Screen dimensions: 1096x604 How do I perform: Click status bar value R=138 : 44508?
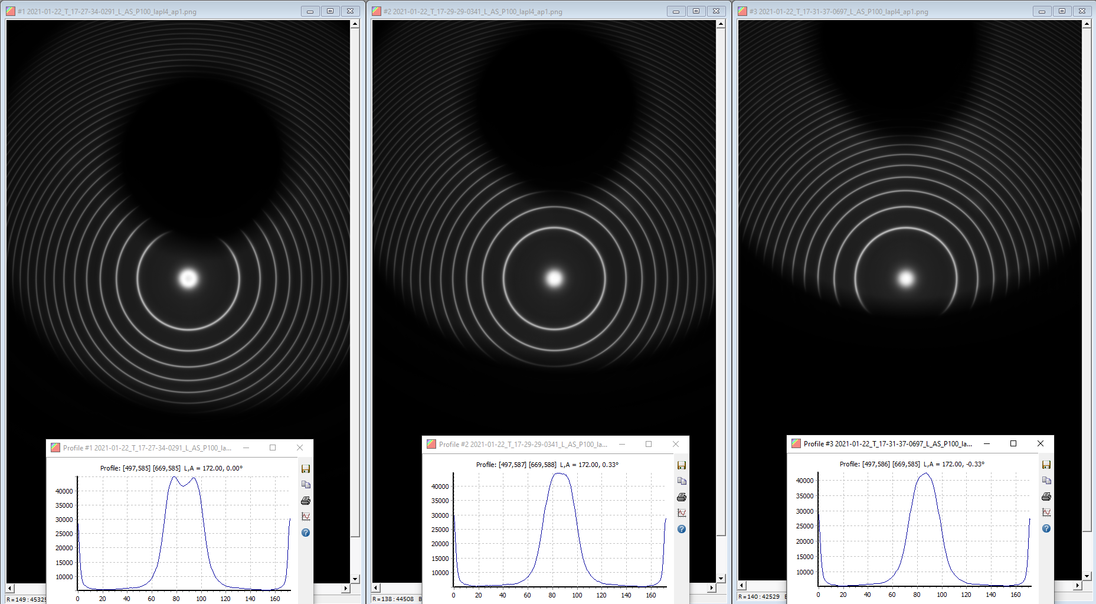[x=393, y=599]
